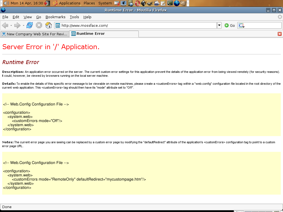This screenshot has height=212, width=283.
Task: Click the activity throbber icon
Action: point(280,17)
